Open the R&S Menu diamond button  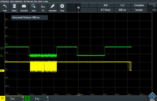point(152,96)
